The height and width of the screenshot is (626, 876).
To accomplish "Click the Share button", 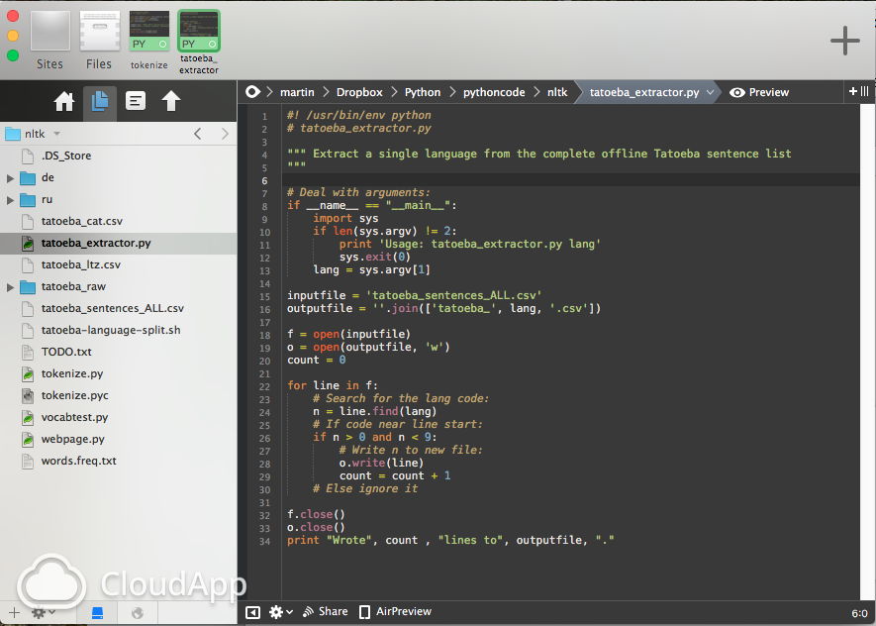I will (325, 611).
